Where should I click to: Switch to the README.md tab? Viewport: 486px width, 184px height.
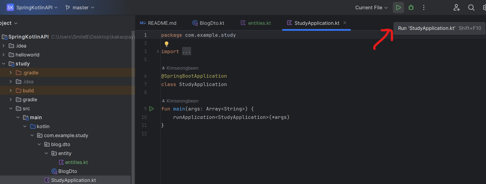click(158, 23)
